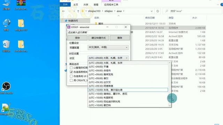Select (UTC+10:00) Guam, Port Moresby timezone
The width and height of the screenshot is (223, 125).
[x=128, y=90]
